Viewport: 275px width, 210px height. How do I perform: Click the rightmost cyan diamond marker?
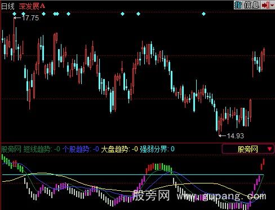tap(203, 14)
